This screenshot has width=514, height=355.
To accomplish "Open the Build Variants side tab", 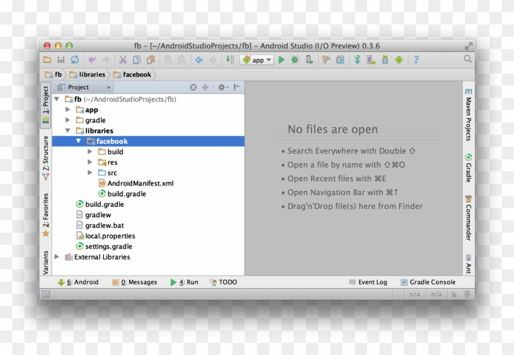I will (45, 263).
